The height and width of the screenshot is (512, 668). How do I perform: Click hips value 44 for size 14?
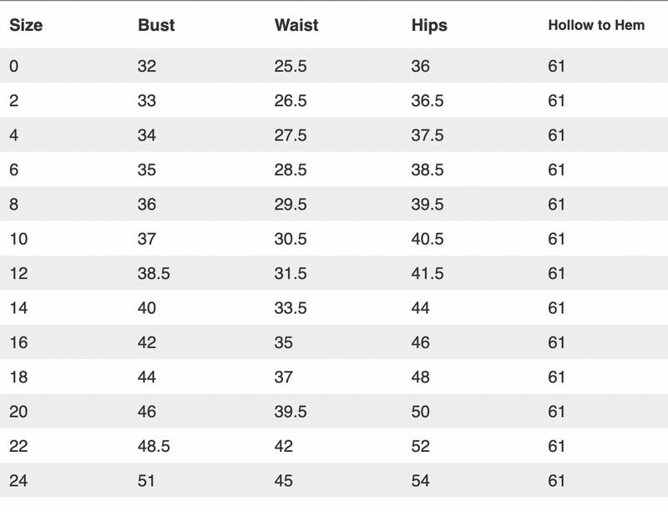point(421,308)
